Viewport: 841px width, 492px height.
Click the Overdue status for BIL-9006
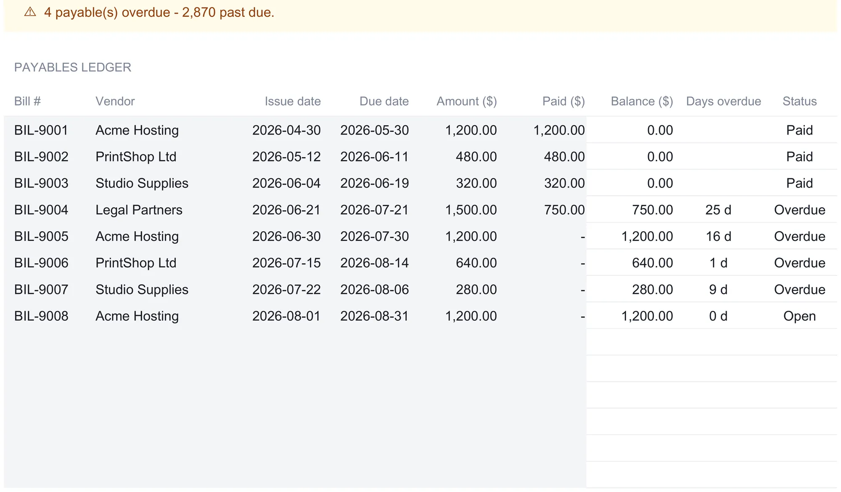click(x=799, y=263)
